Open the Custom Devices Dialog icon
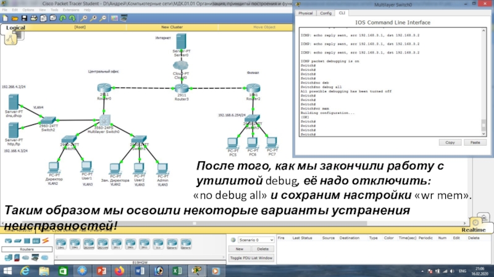 tap(124, 18)
